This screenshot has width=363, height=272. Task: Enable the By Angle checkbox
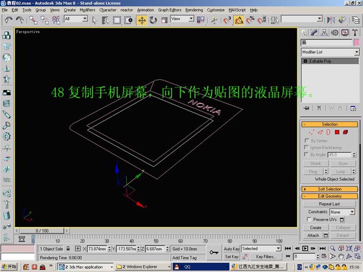306,154
